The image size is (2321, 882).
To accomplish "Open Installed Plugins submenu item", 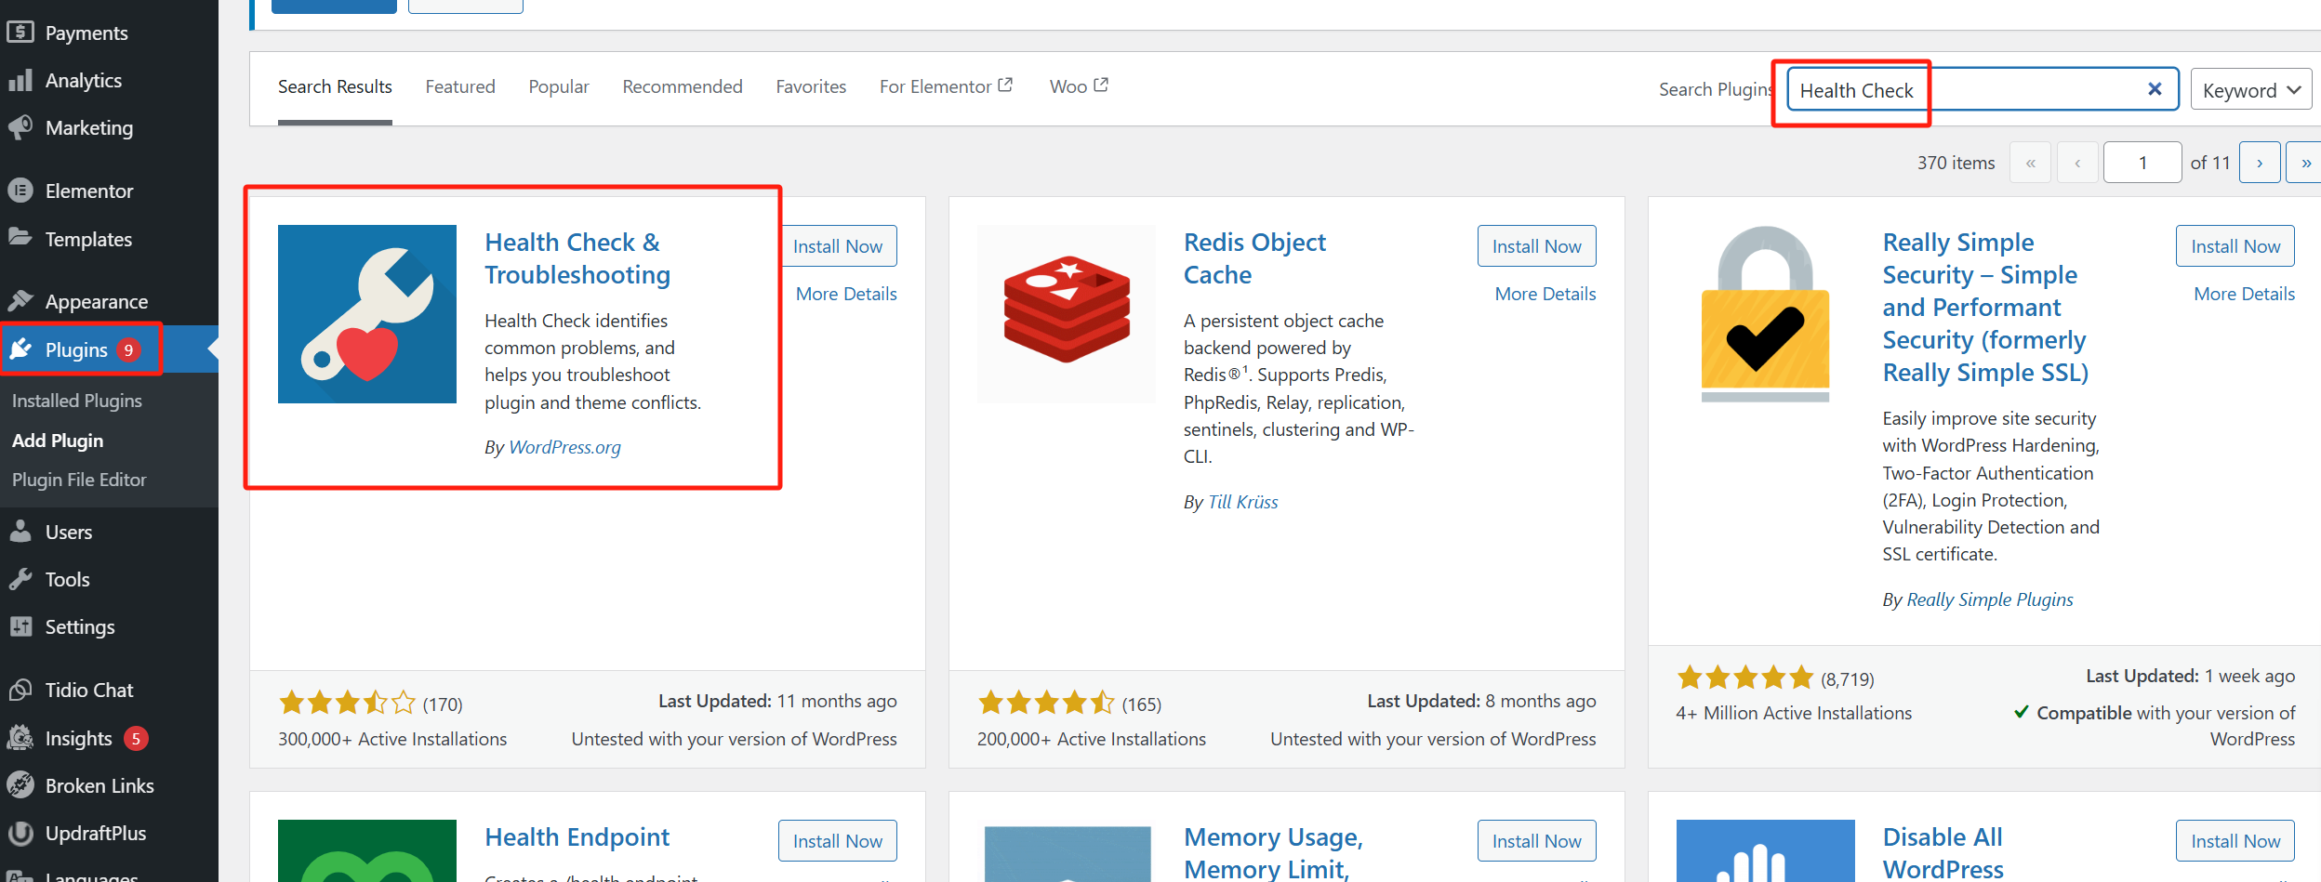I will (77, 401).
